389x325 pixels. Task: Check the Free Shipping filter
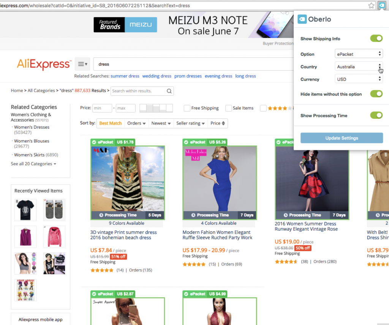coord(187,108)
